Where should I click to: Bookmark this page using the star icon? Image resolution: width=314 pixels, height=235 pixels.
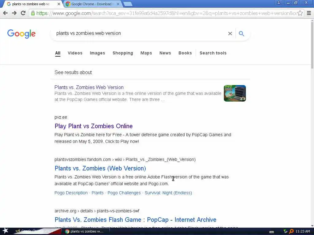click(x=300, y=13)
